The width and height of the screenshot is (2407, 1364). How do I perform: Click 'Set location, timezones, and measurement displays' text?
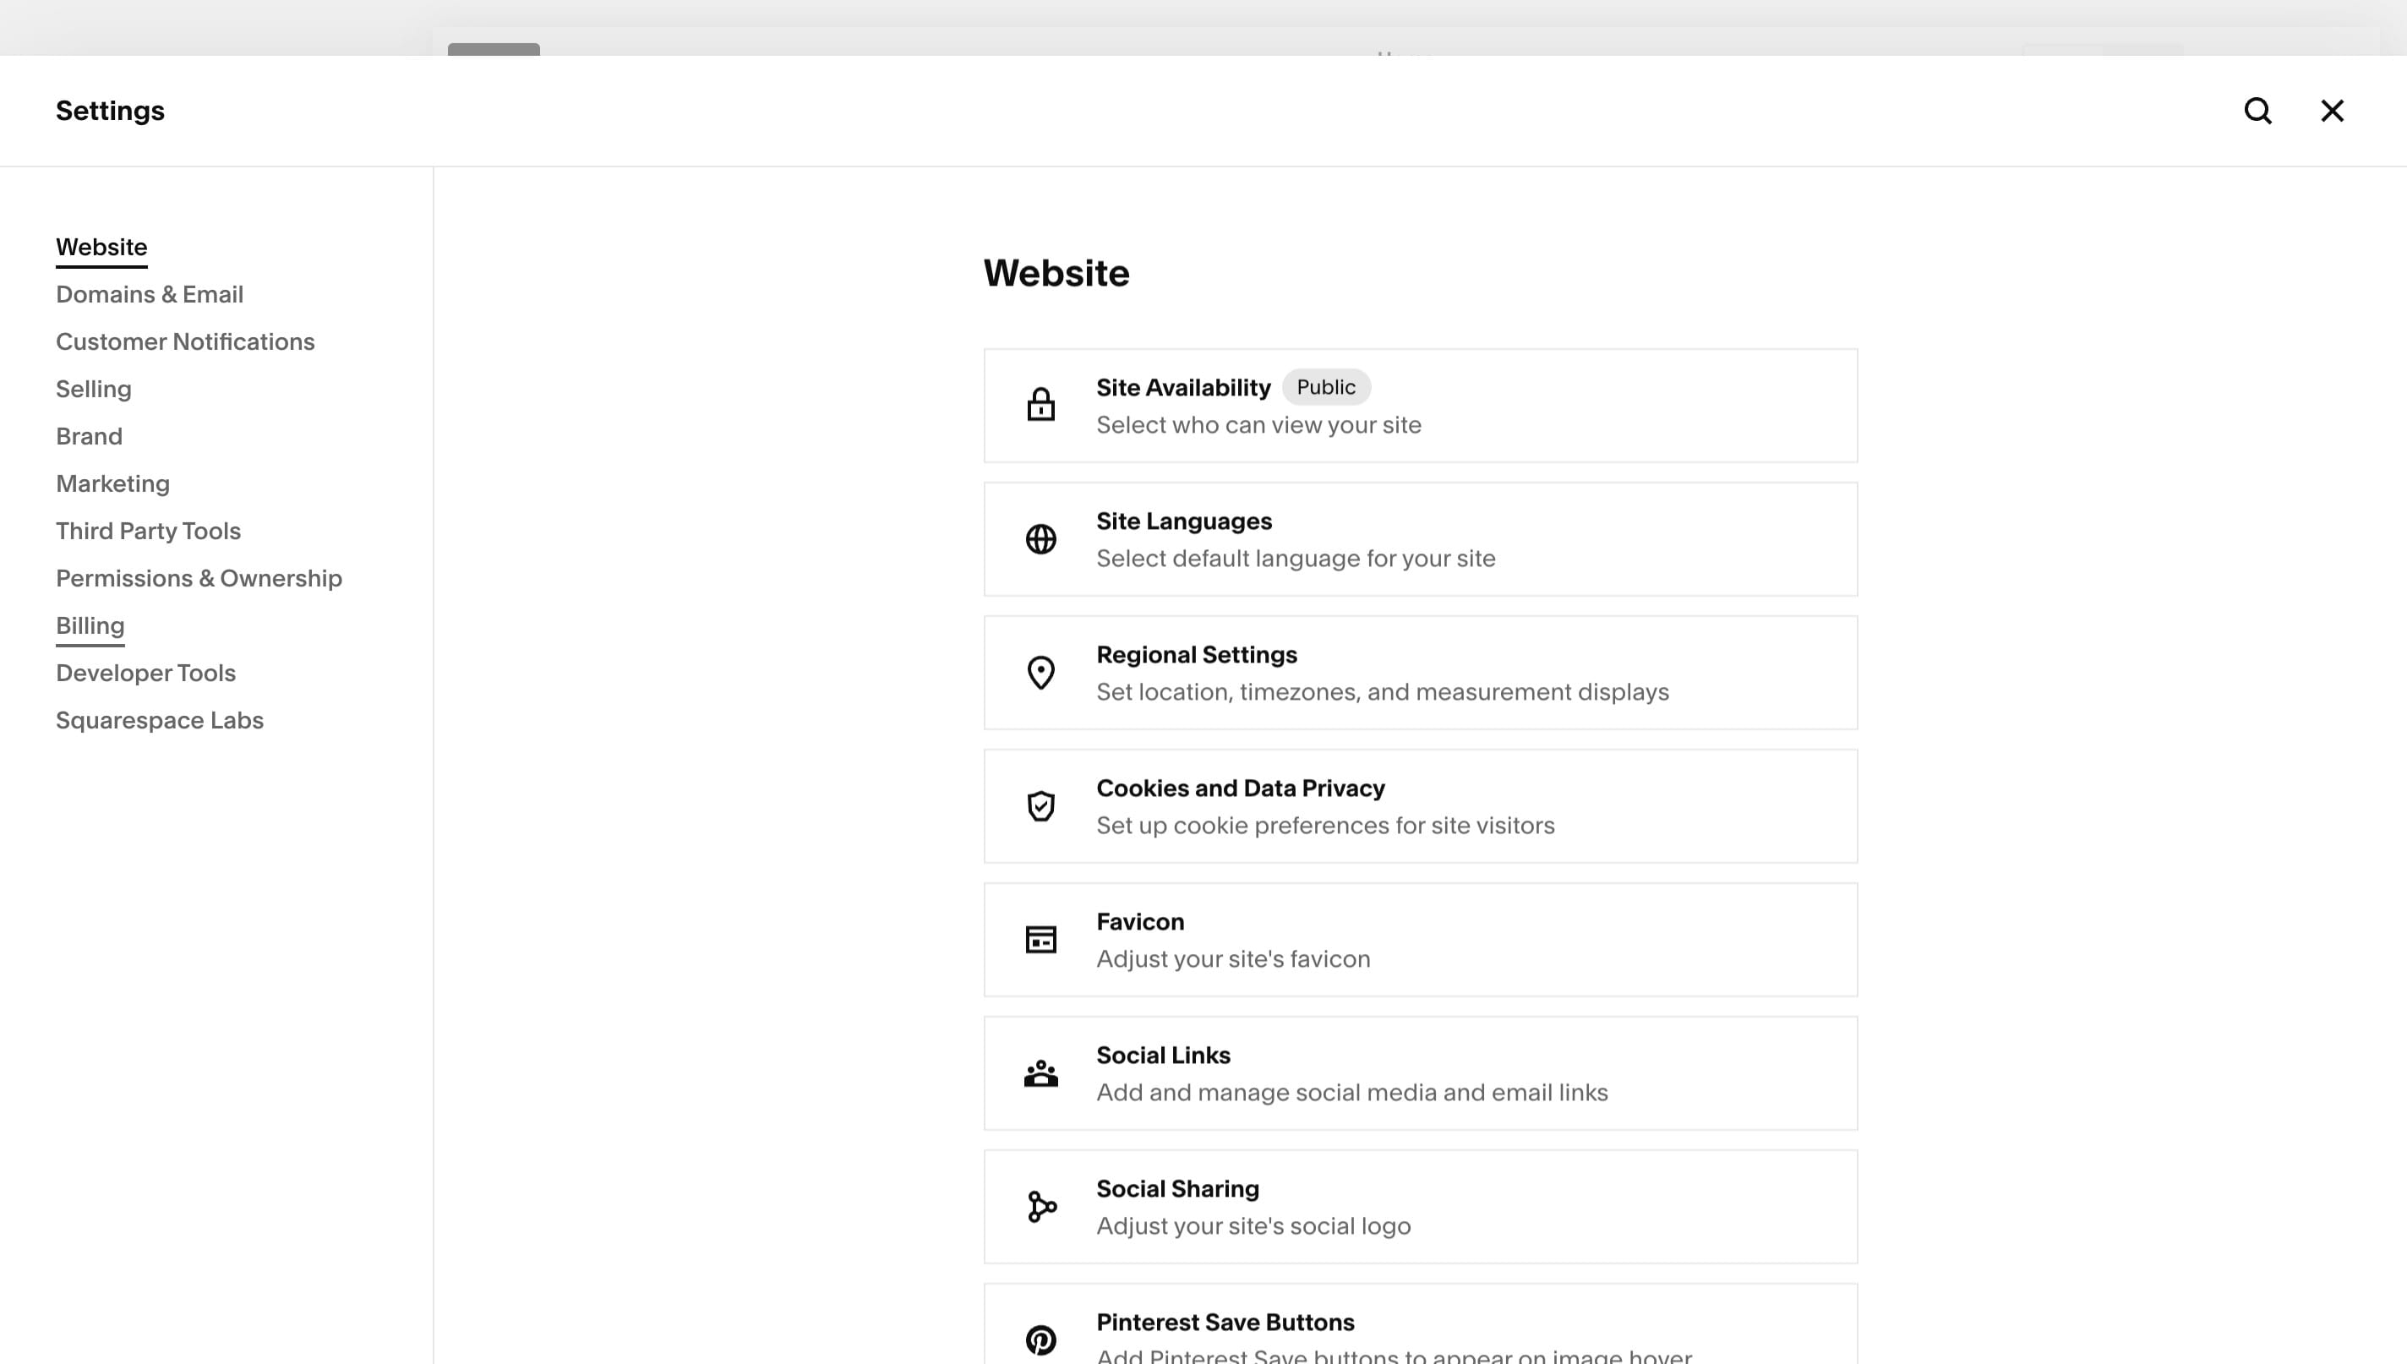[1383, 692]
